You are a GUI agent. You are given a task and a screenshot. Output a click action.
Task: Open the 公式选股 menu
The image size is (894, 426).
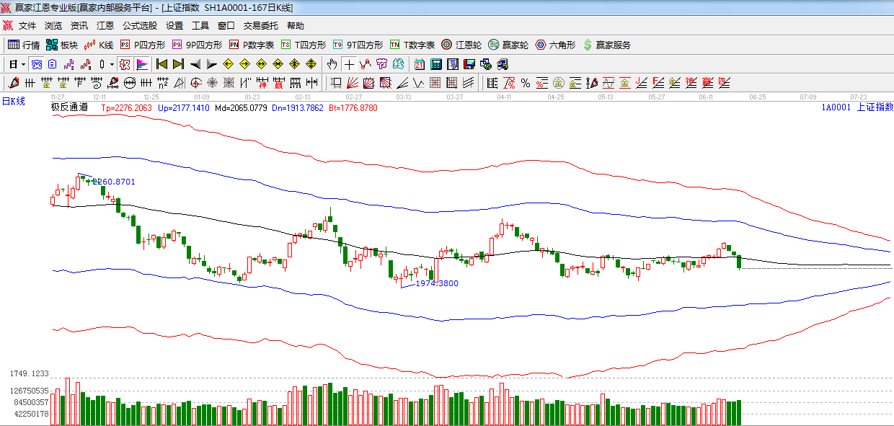(x=139, y=25)
